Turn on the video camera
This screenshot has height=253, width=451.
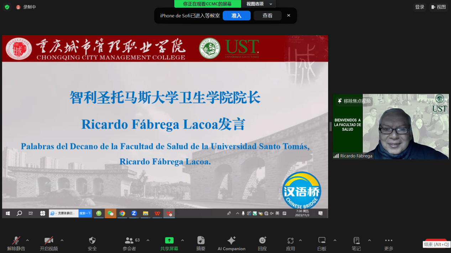tap(49, 241)
